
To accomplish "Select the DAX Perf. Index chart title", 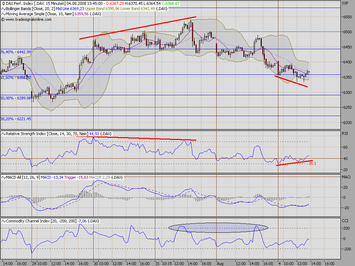I will (20, 3).
